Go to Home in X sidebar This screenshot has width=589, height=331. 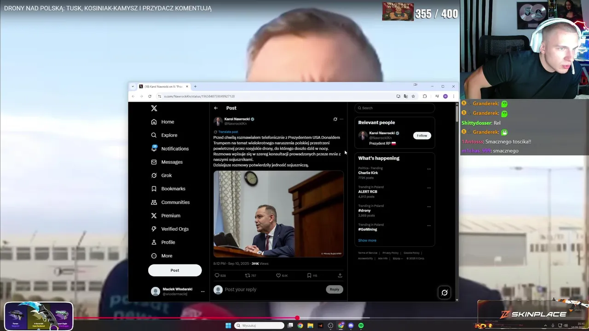[x=163, y=122]
